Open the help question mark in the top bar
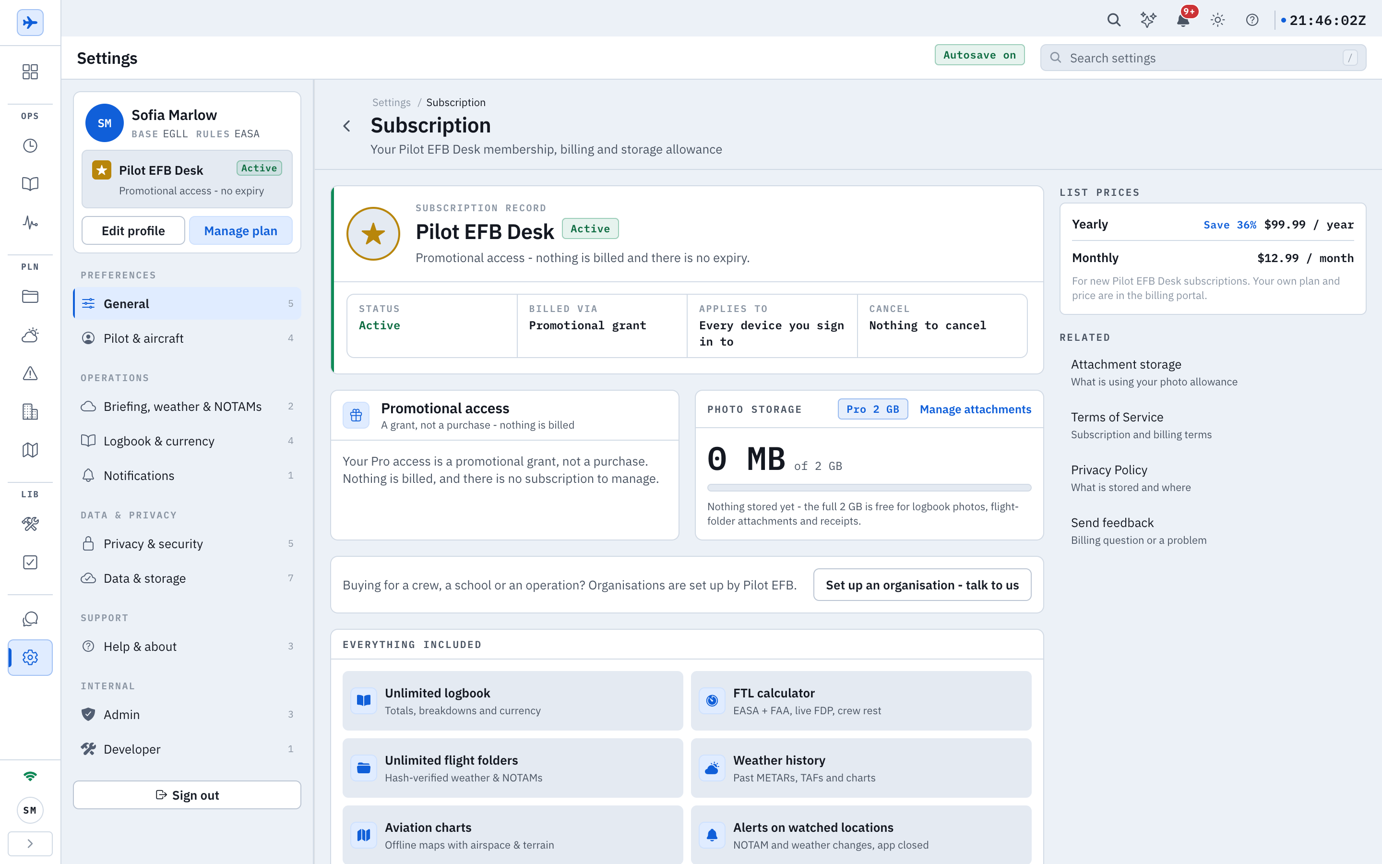The width and height of the screenshot is (1382, 864). click(1252, 21)
